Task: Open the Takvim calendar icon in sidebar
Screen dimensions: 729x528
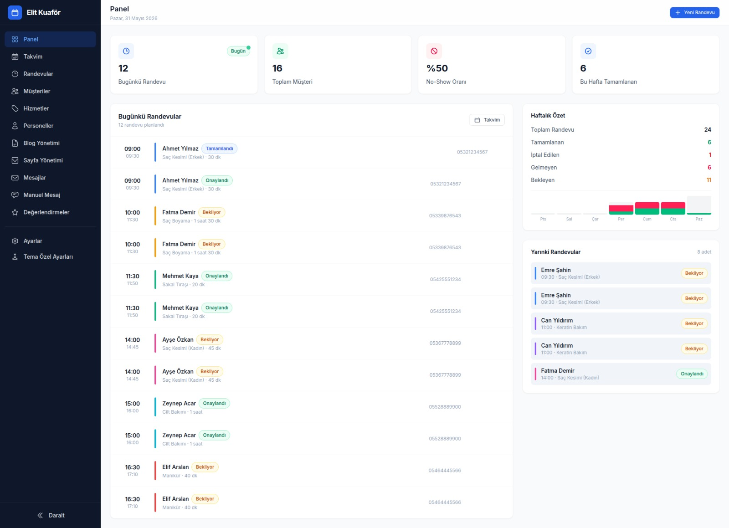Action: [15, 56]
